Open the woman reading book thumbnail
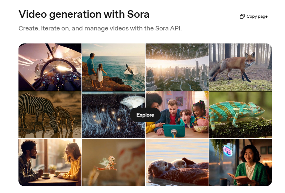Screen dimensions: 285x193 tap(240, 162)
